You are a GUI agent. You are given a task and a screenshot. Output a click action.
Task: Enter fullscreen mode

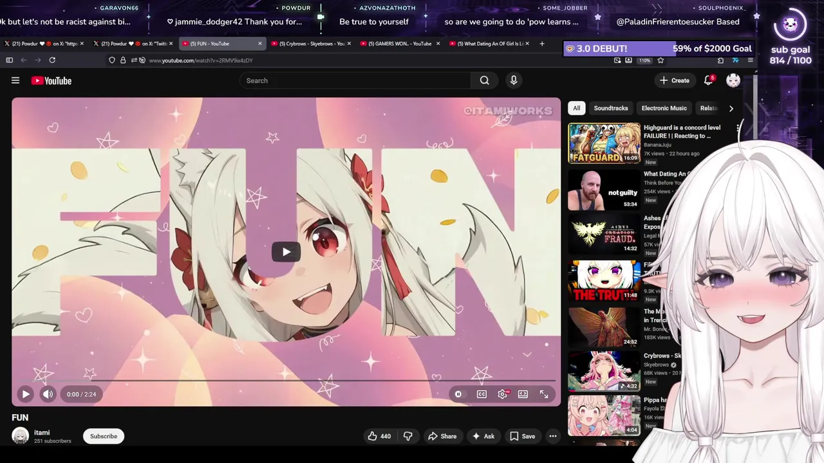tap(544, 394)
